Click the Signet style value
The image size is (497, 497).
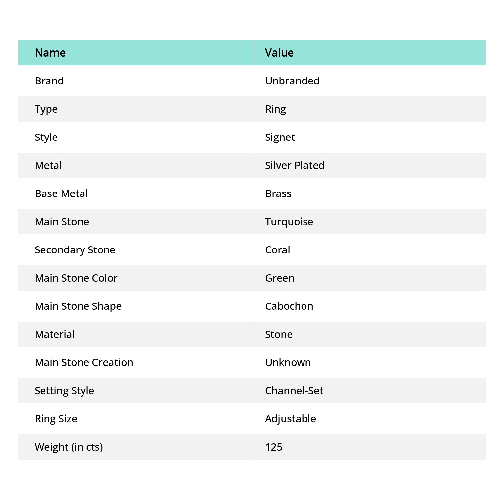point(280,137)
